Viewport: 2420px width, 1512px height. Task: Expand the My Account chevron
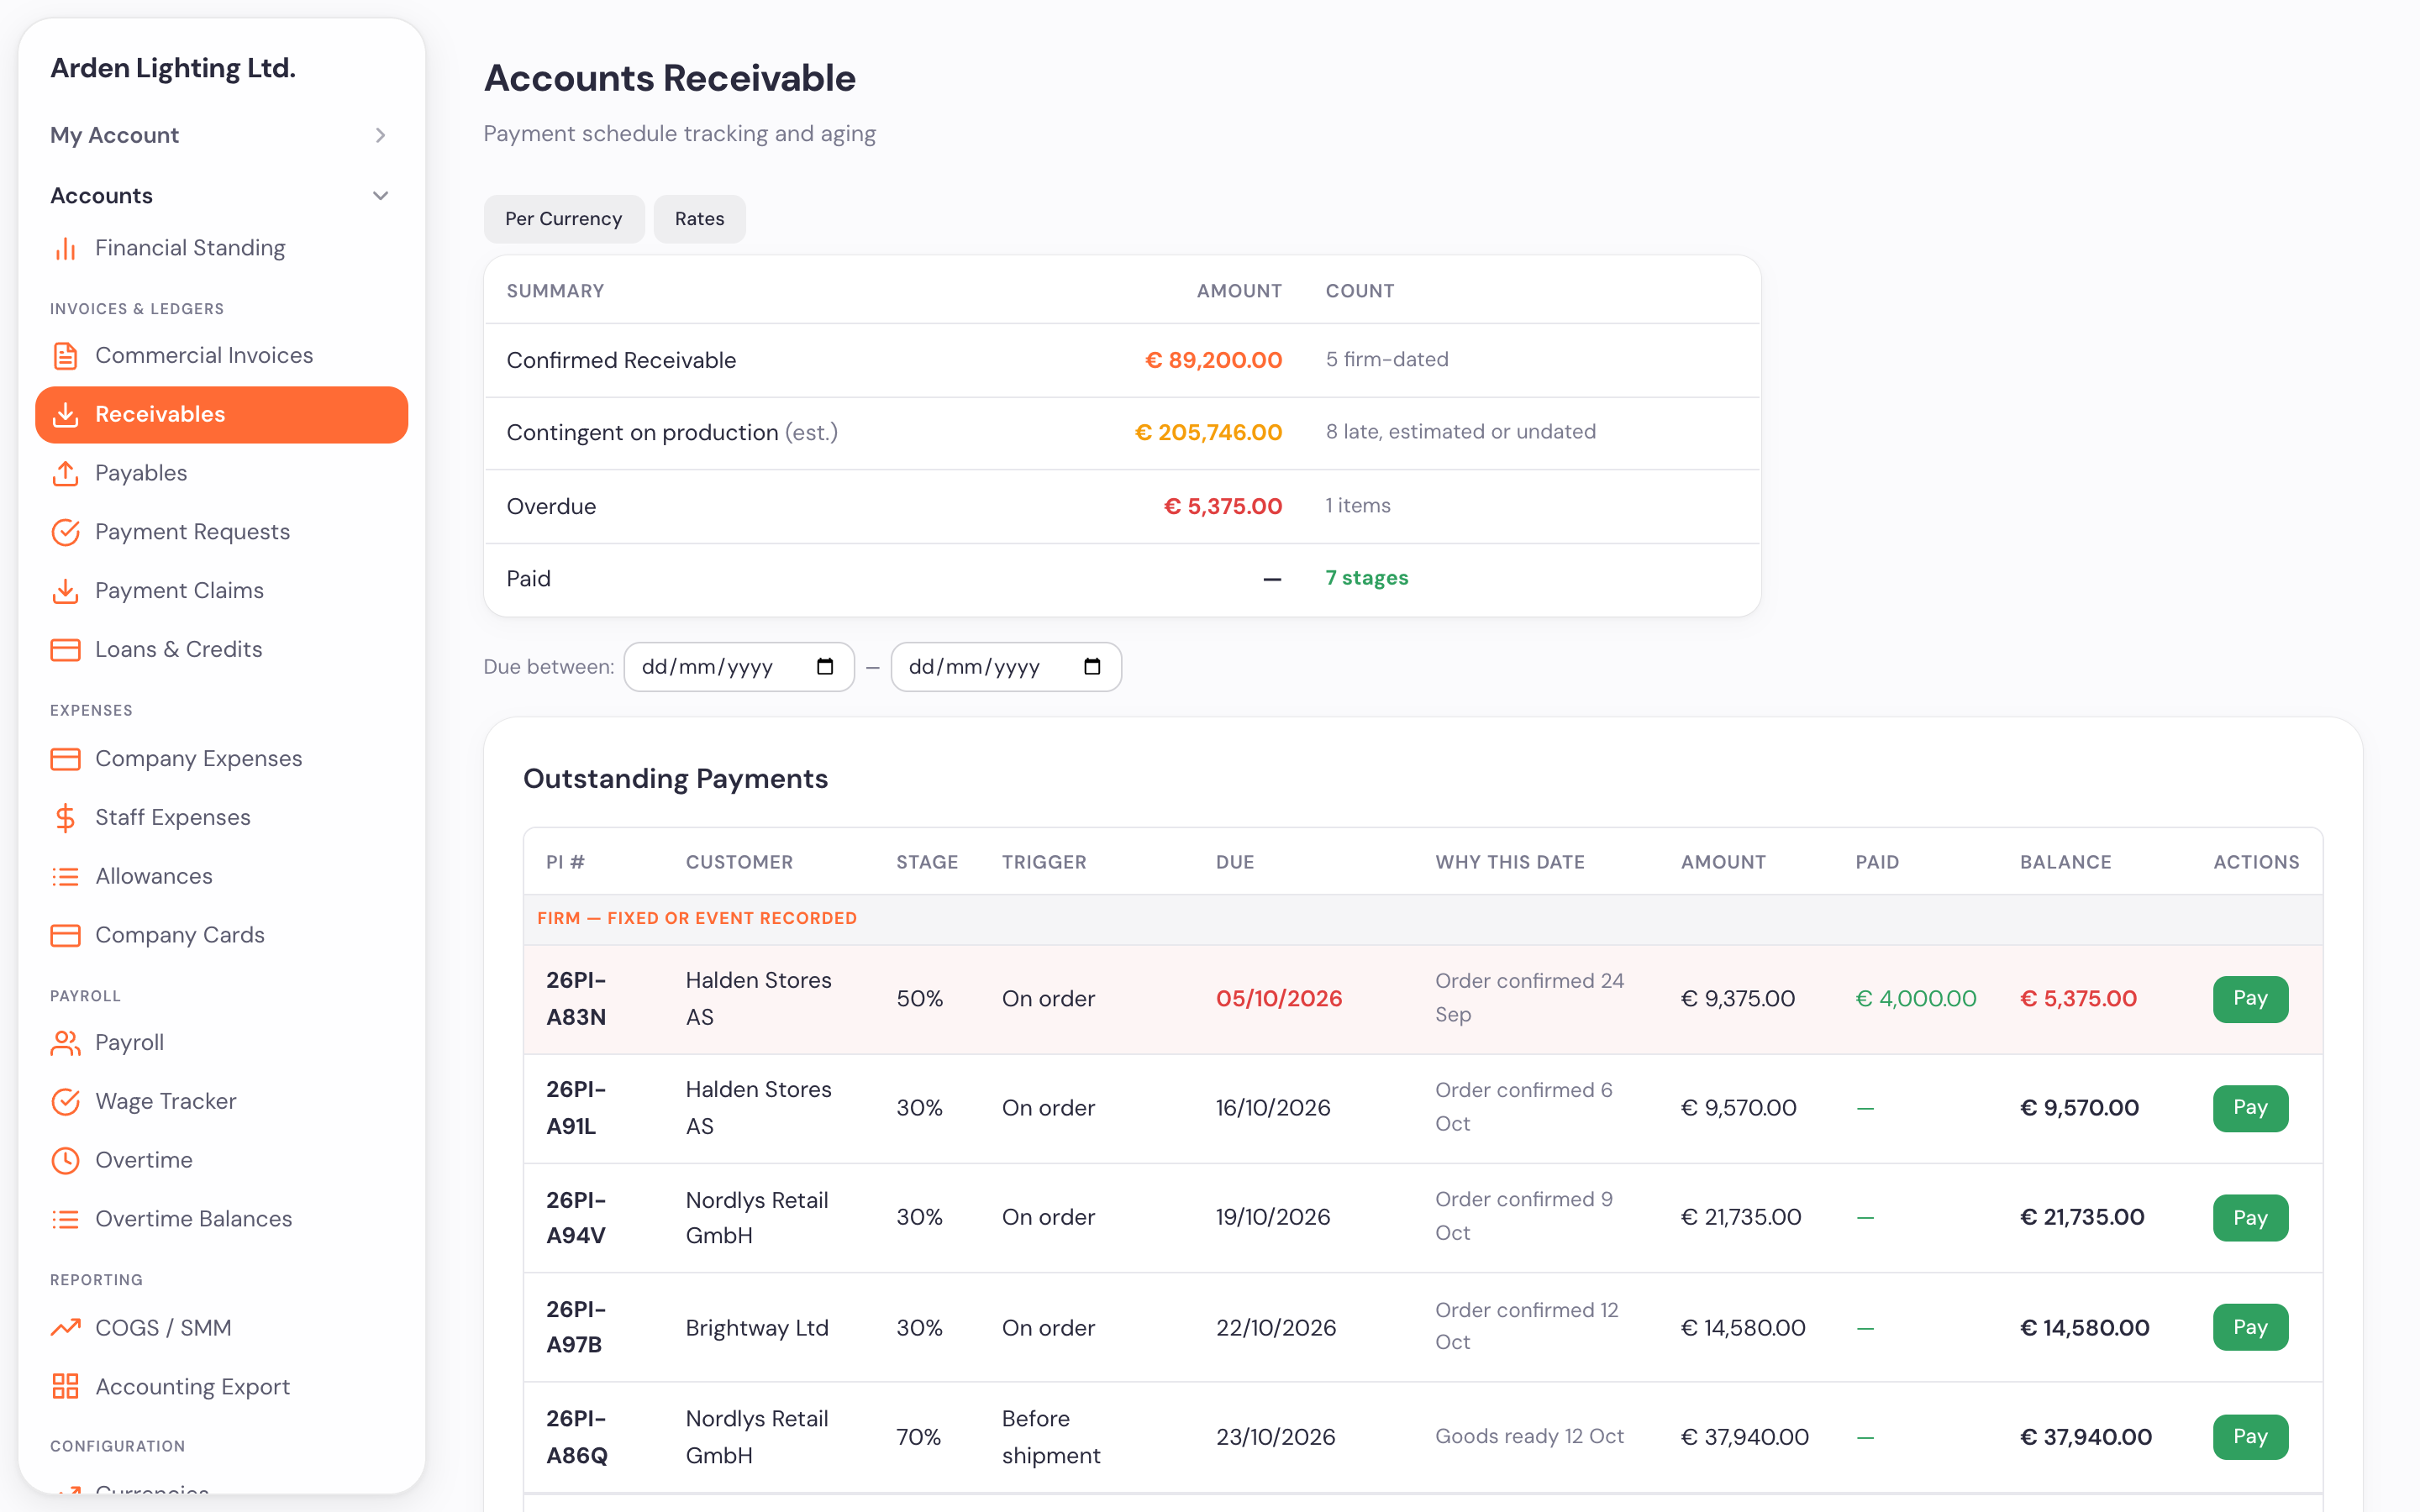coord(380,135)
